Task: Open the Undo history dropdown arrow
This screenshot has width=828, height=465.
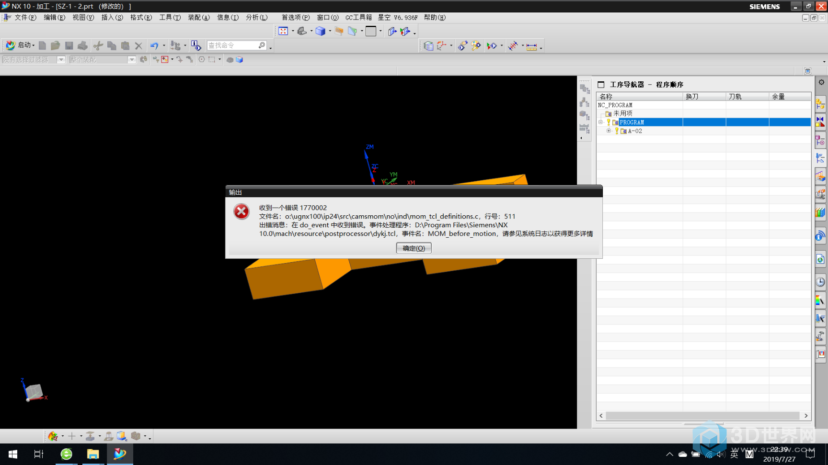Action: click(164, 45)
